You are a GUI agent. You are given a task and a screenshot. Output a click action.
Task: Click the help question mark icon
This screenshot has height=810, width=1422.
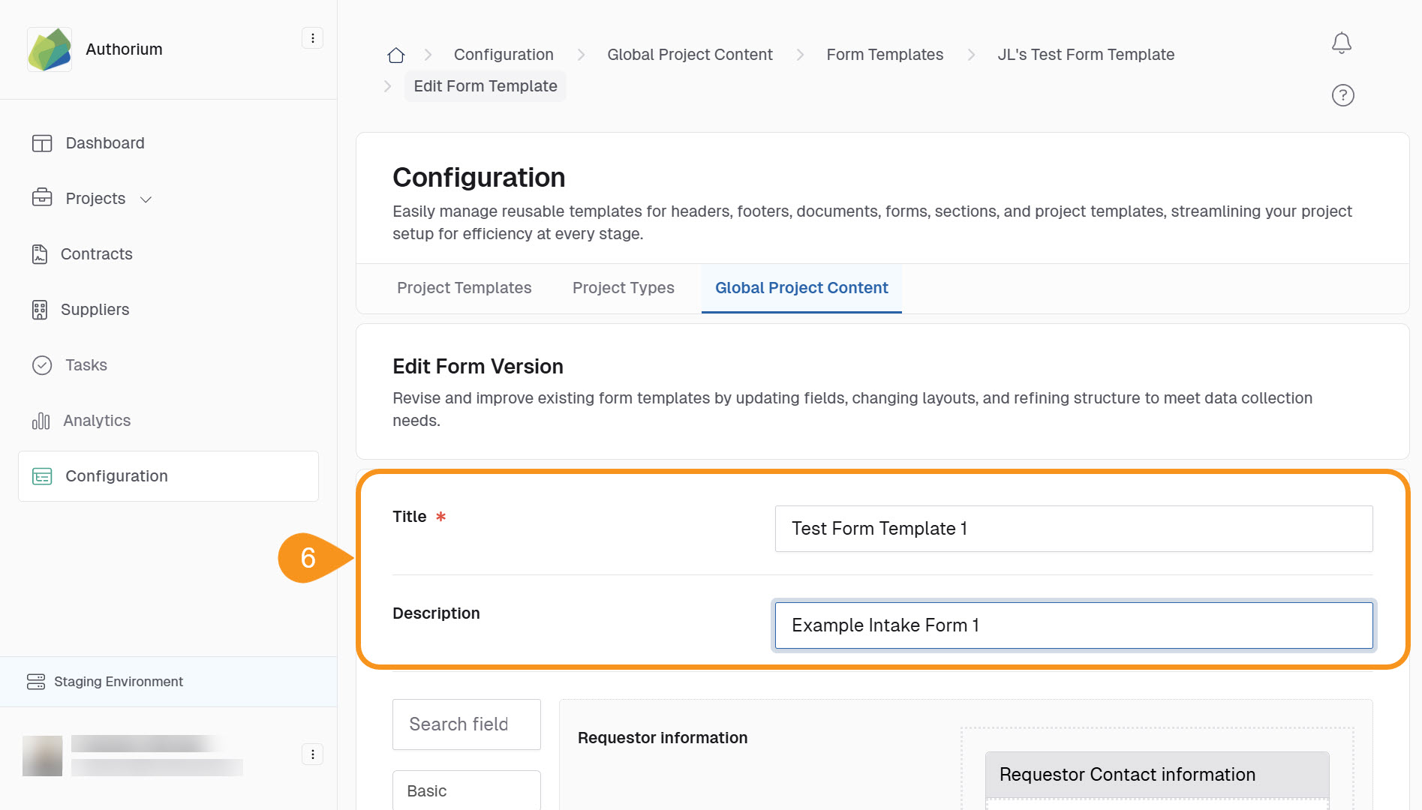(x=1342, y=95)
